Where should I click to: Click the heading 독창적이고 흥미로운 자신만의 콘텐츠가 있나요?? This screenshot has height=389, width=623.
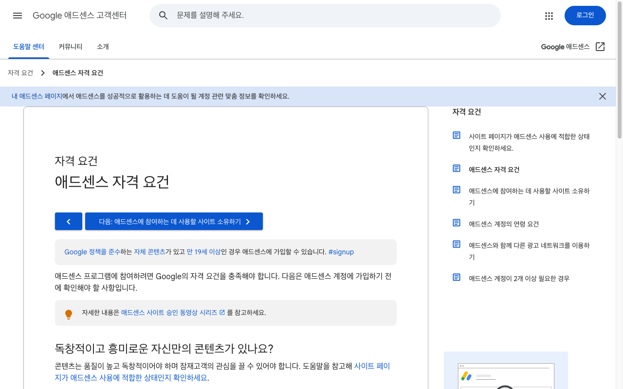(x=164, y=349)
